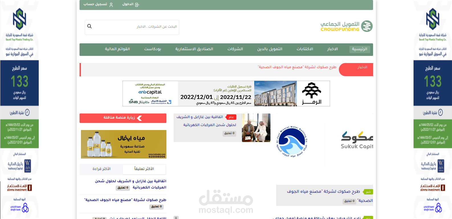Open the Al-Jouf Mineral Water logo
Viewport: 452px width, 219px height.
pyautogui.click(x=292, y=141)
